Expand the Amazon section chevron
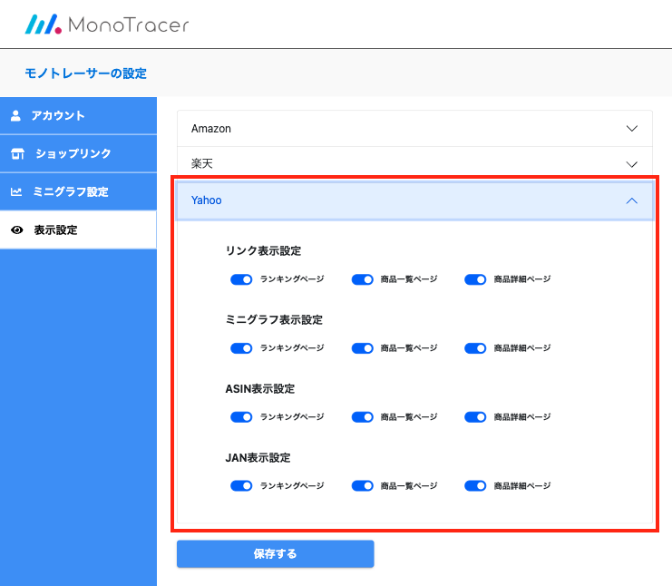This screenshot has height=586, width=672. pos(632,129)
